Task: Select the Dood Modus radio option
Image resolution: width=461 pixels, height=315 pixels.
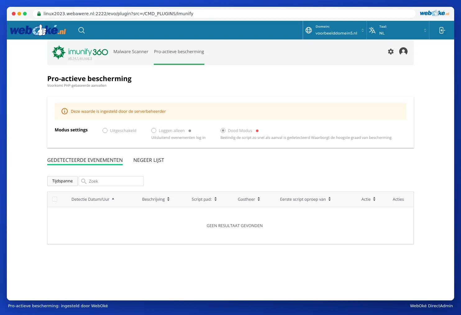Action: [x=223, y=130]
